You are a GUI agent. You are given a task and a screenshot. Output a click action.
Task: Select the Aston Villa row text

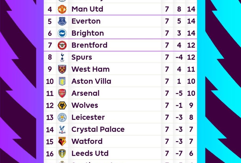click(91, 81)
